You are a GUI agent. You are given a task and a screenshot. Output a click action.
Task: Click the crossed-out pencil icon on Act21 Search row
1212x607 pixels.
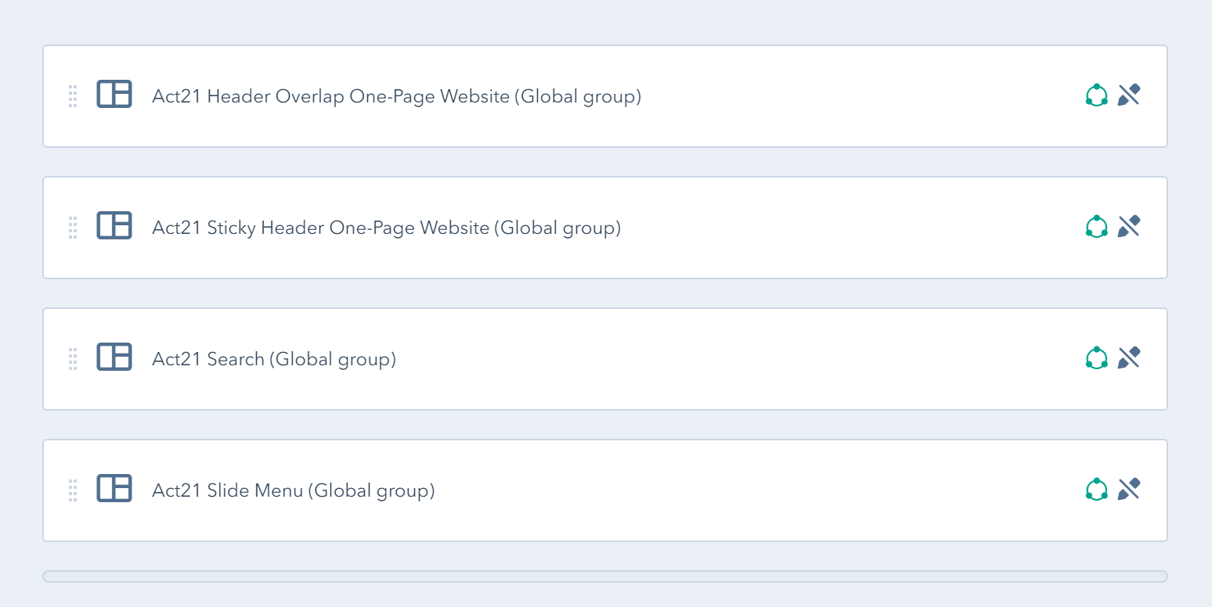[1129, 357]
